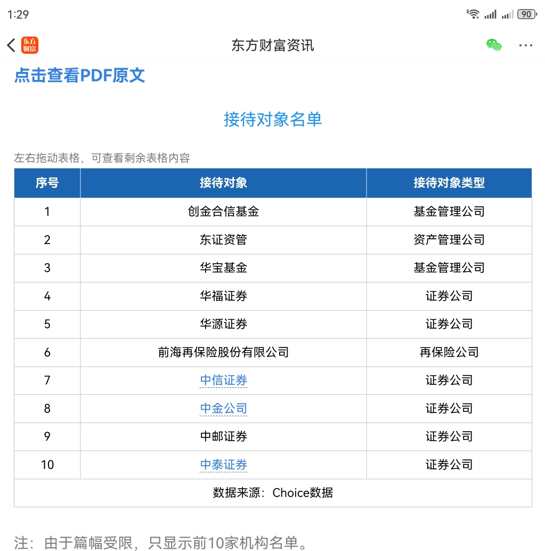Tap 基金管理公司 in the 创金合信基金 row
The height and width of the screenshot is (551, 545).
click(449, 212)
